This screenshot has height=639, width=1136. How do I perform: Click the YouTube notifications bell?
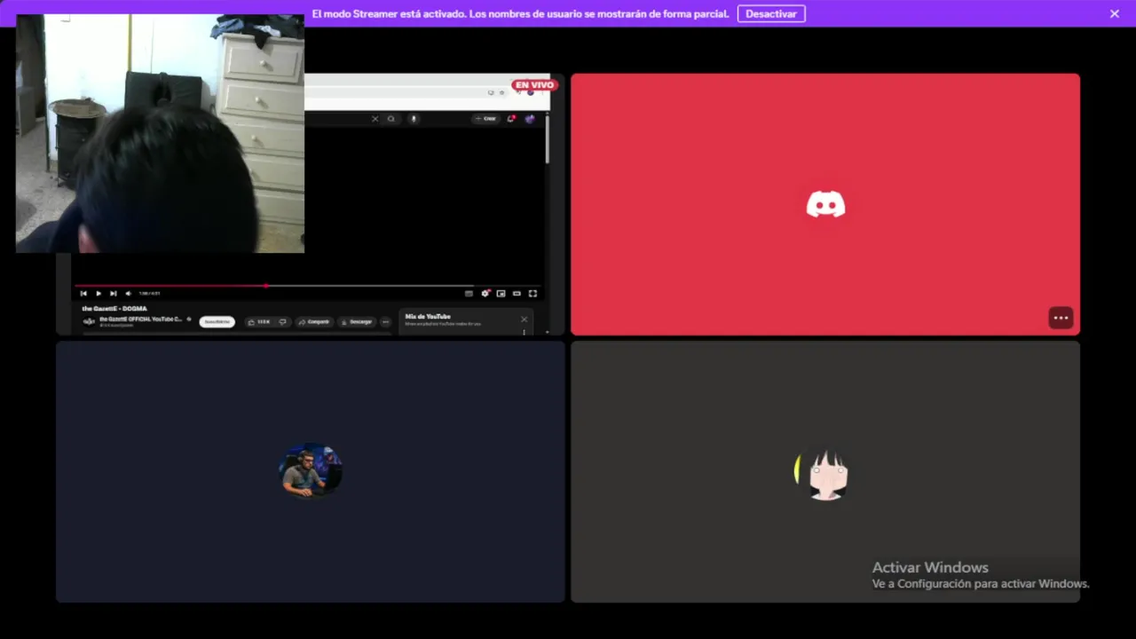coord(511,119)
